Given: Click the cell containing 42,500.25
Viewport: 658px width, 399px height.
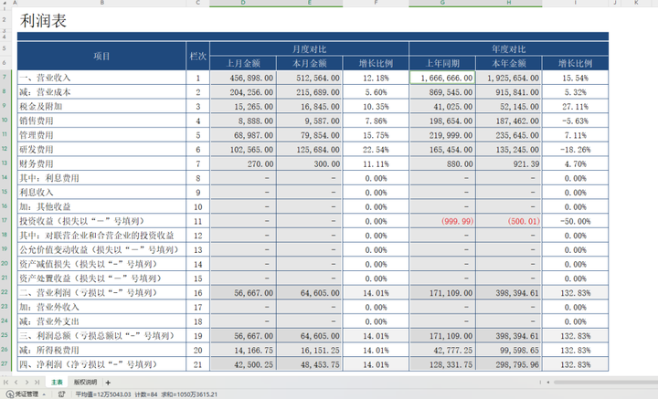Looking at the screenshot, I should [243, 364].
